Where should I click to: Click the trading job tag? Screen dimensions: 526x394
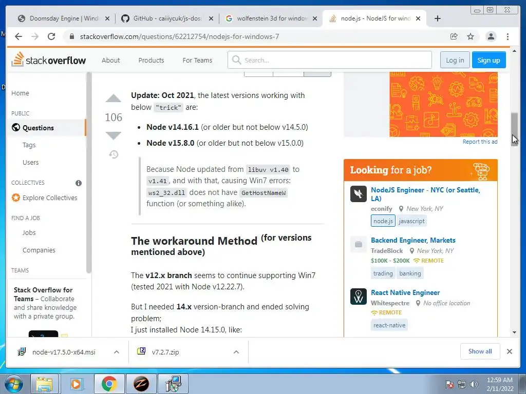pos(383,273)
